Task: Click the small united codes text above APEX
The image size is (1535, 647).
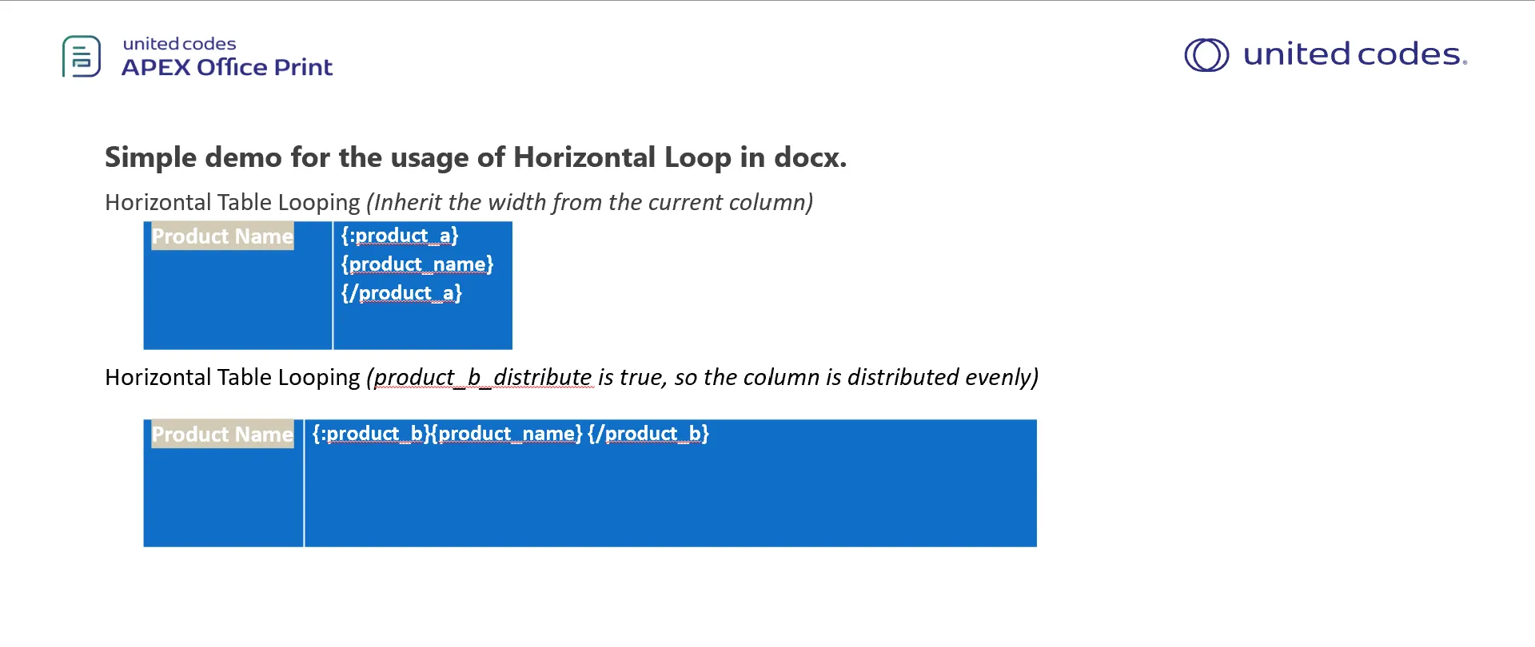Action: (179, 44)
